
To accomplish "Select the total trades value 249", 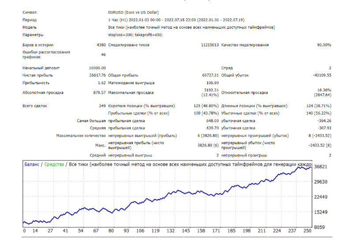I will point(102,106).
